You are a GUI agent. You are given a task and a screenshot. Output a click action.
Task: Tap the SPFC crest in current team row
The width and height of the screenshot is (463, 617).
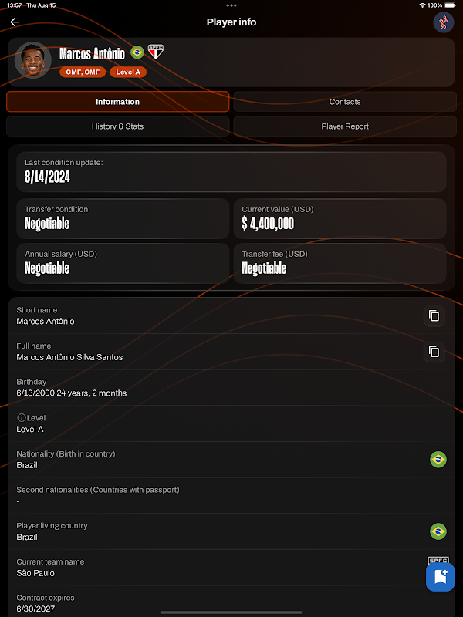pyautogui.click(x=438, y=561)
